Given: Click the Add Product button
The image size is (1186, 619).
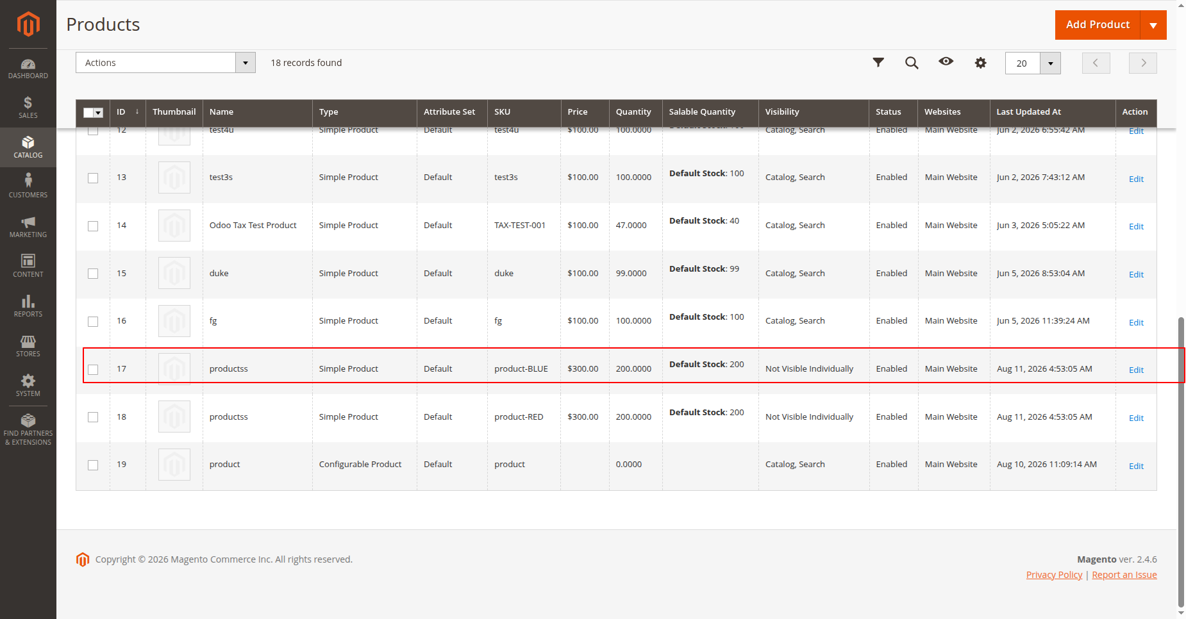Looking at the screenshot, I should tap(1098, 25).
